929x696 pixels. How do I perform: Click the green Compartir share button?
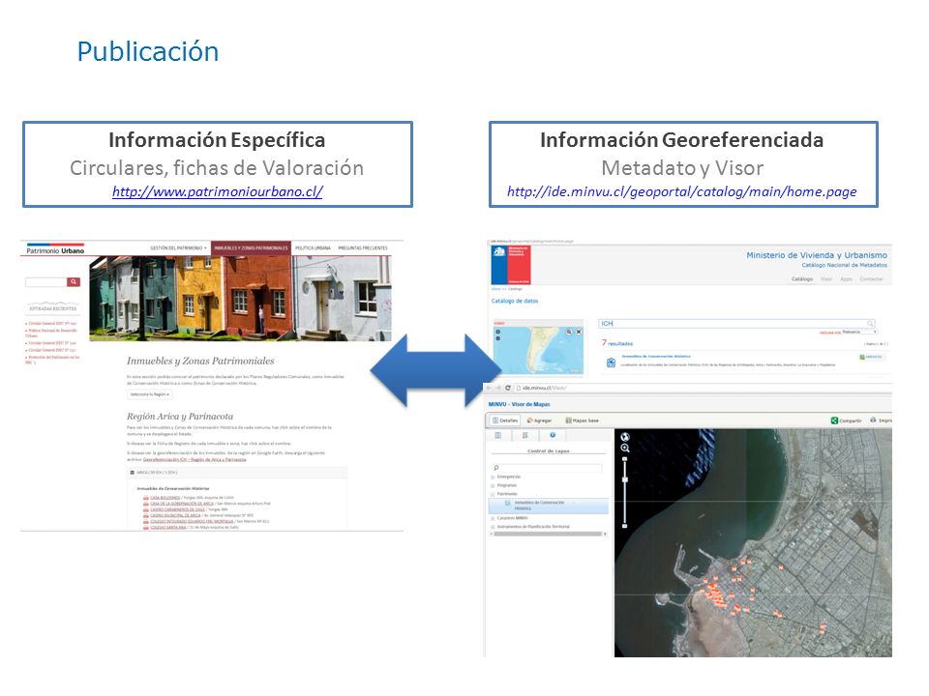846,420
